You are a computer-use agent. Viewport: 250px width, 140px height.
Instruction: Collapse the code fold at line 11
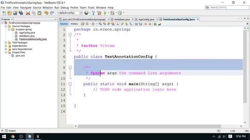[70, 84]
